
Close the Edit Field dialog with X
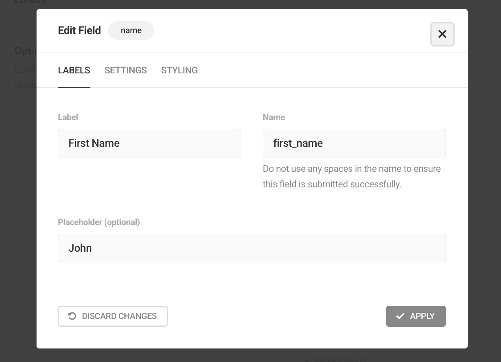click(442, 34)
